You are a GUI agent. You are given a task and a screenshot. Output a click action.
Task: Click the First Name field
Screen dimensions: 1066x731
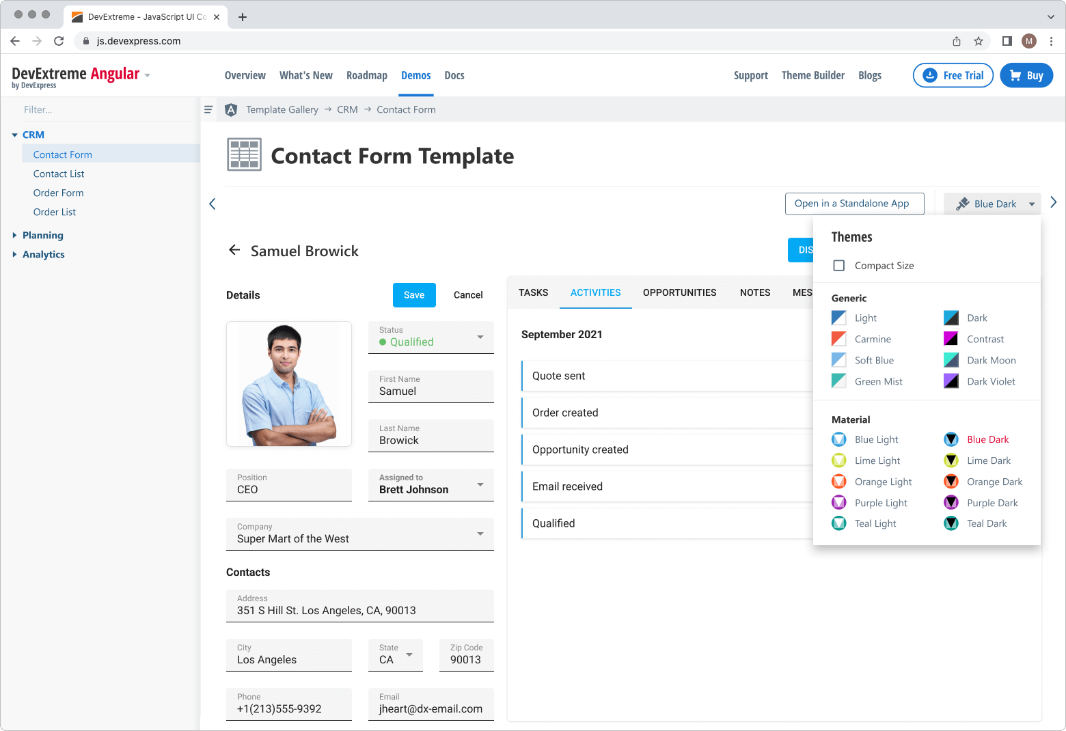431,386
